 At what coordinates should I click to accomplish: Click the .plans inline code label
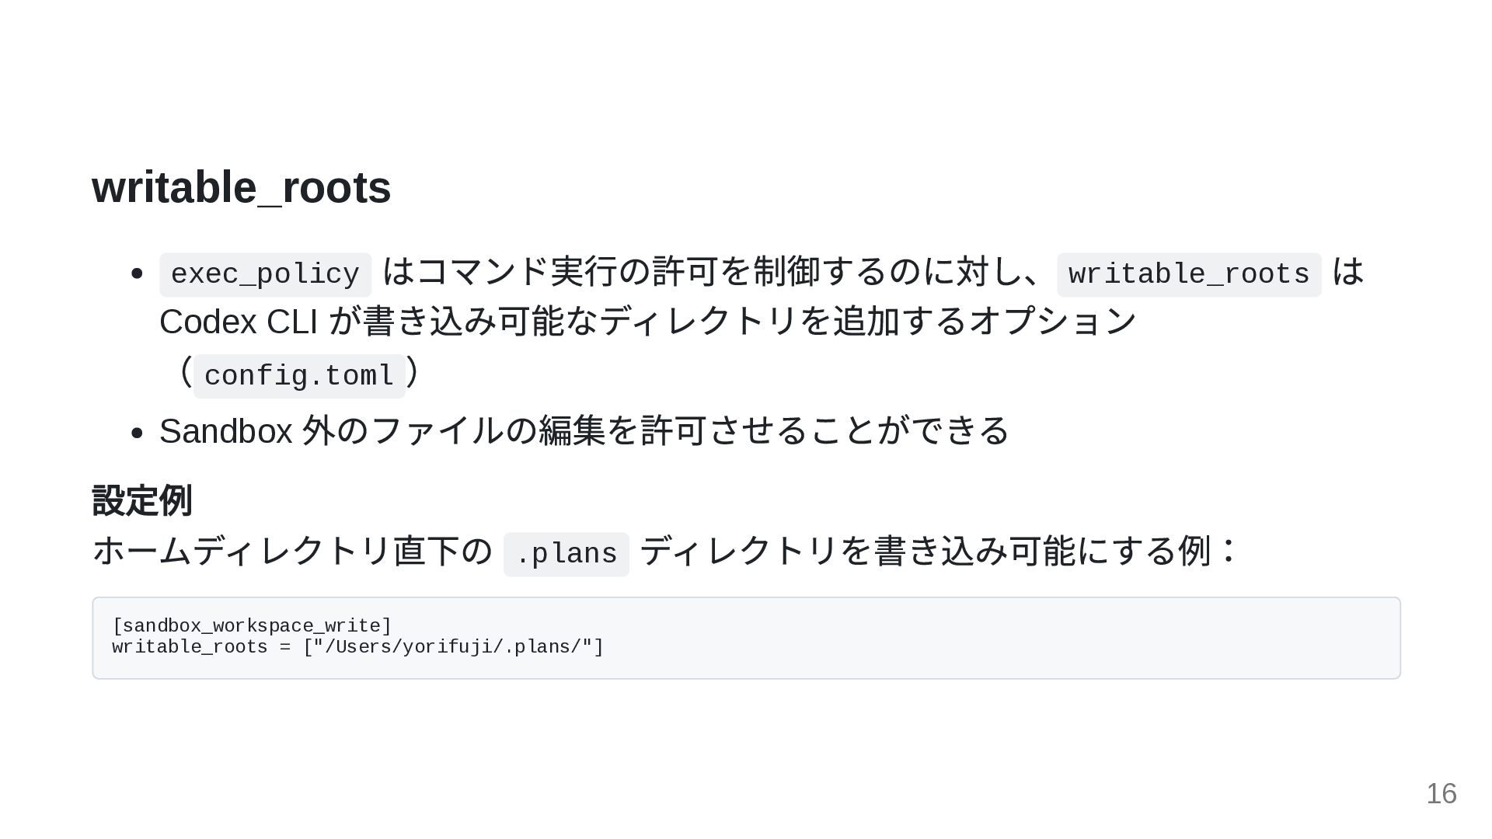[566, 555]
